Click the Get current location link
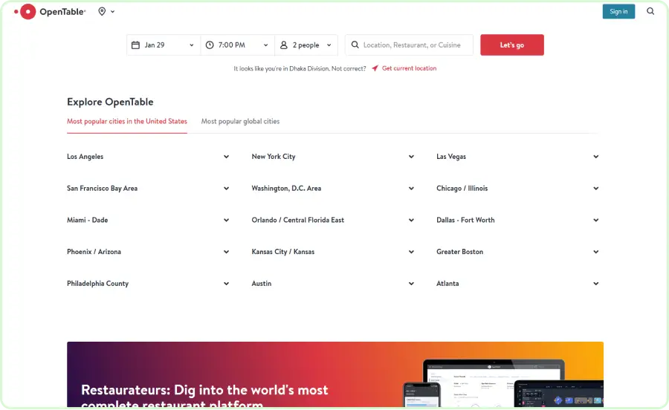This screenshot has height=410, width=669. 409,68
